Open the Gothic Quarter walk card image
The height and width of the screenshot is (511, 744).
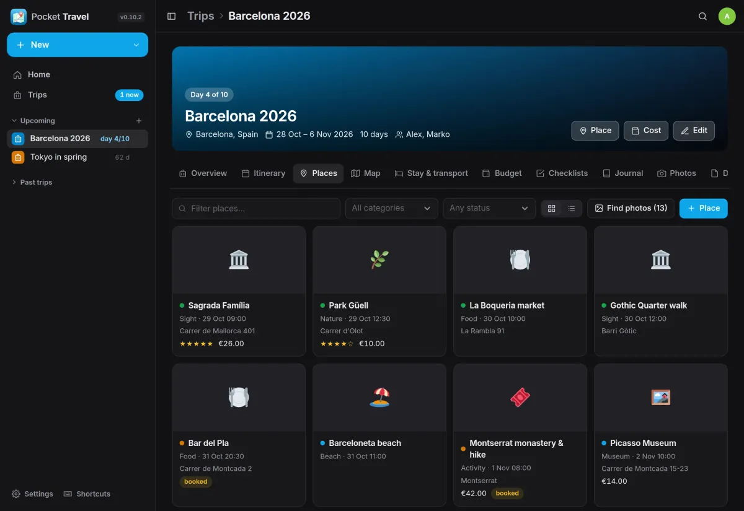[661, 260]
